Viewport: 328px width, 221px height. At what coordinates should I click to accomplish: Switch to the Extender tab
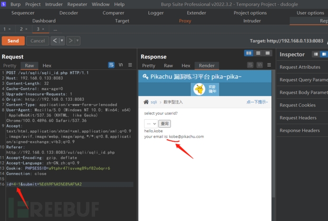coord(196,13)
